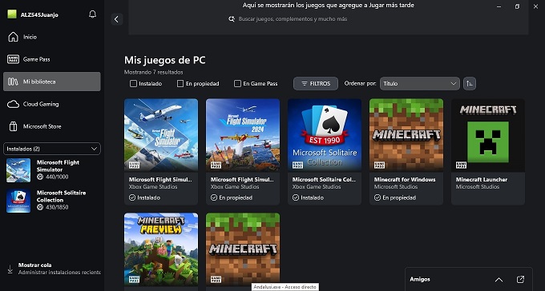Click En propiedad checkmark on Minecraft for Windows

[377, 197]
